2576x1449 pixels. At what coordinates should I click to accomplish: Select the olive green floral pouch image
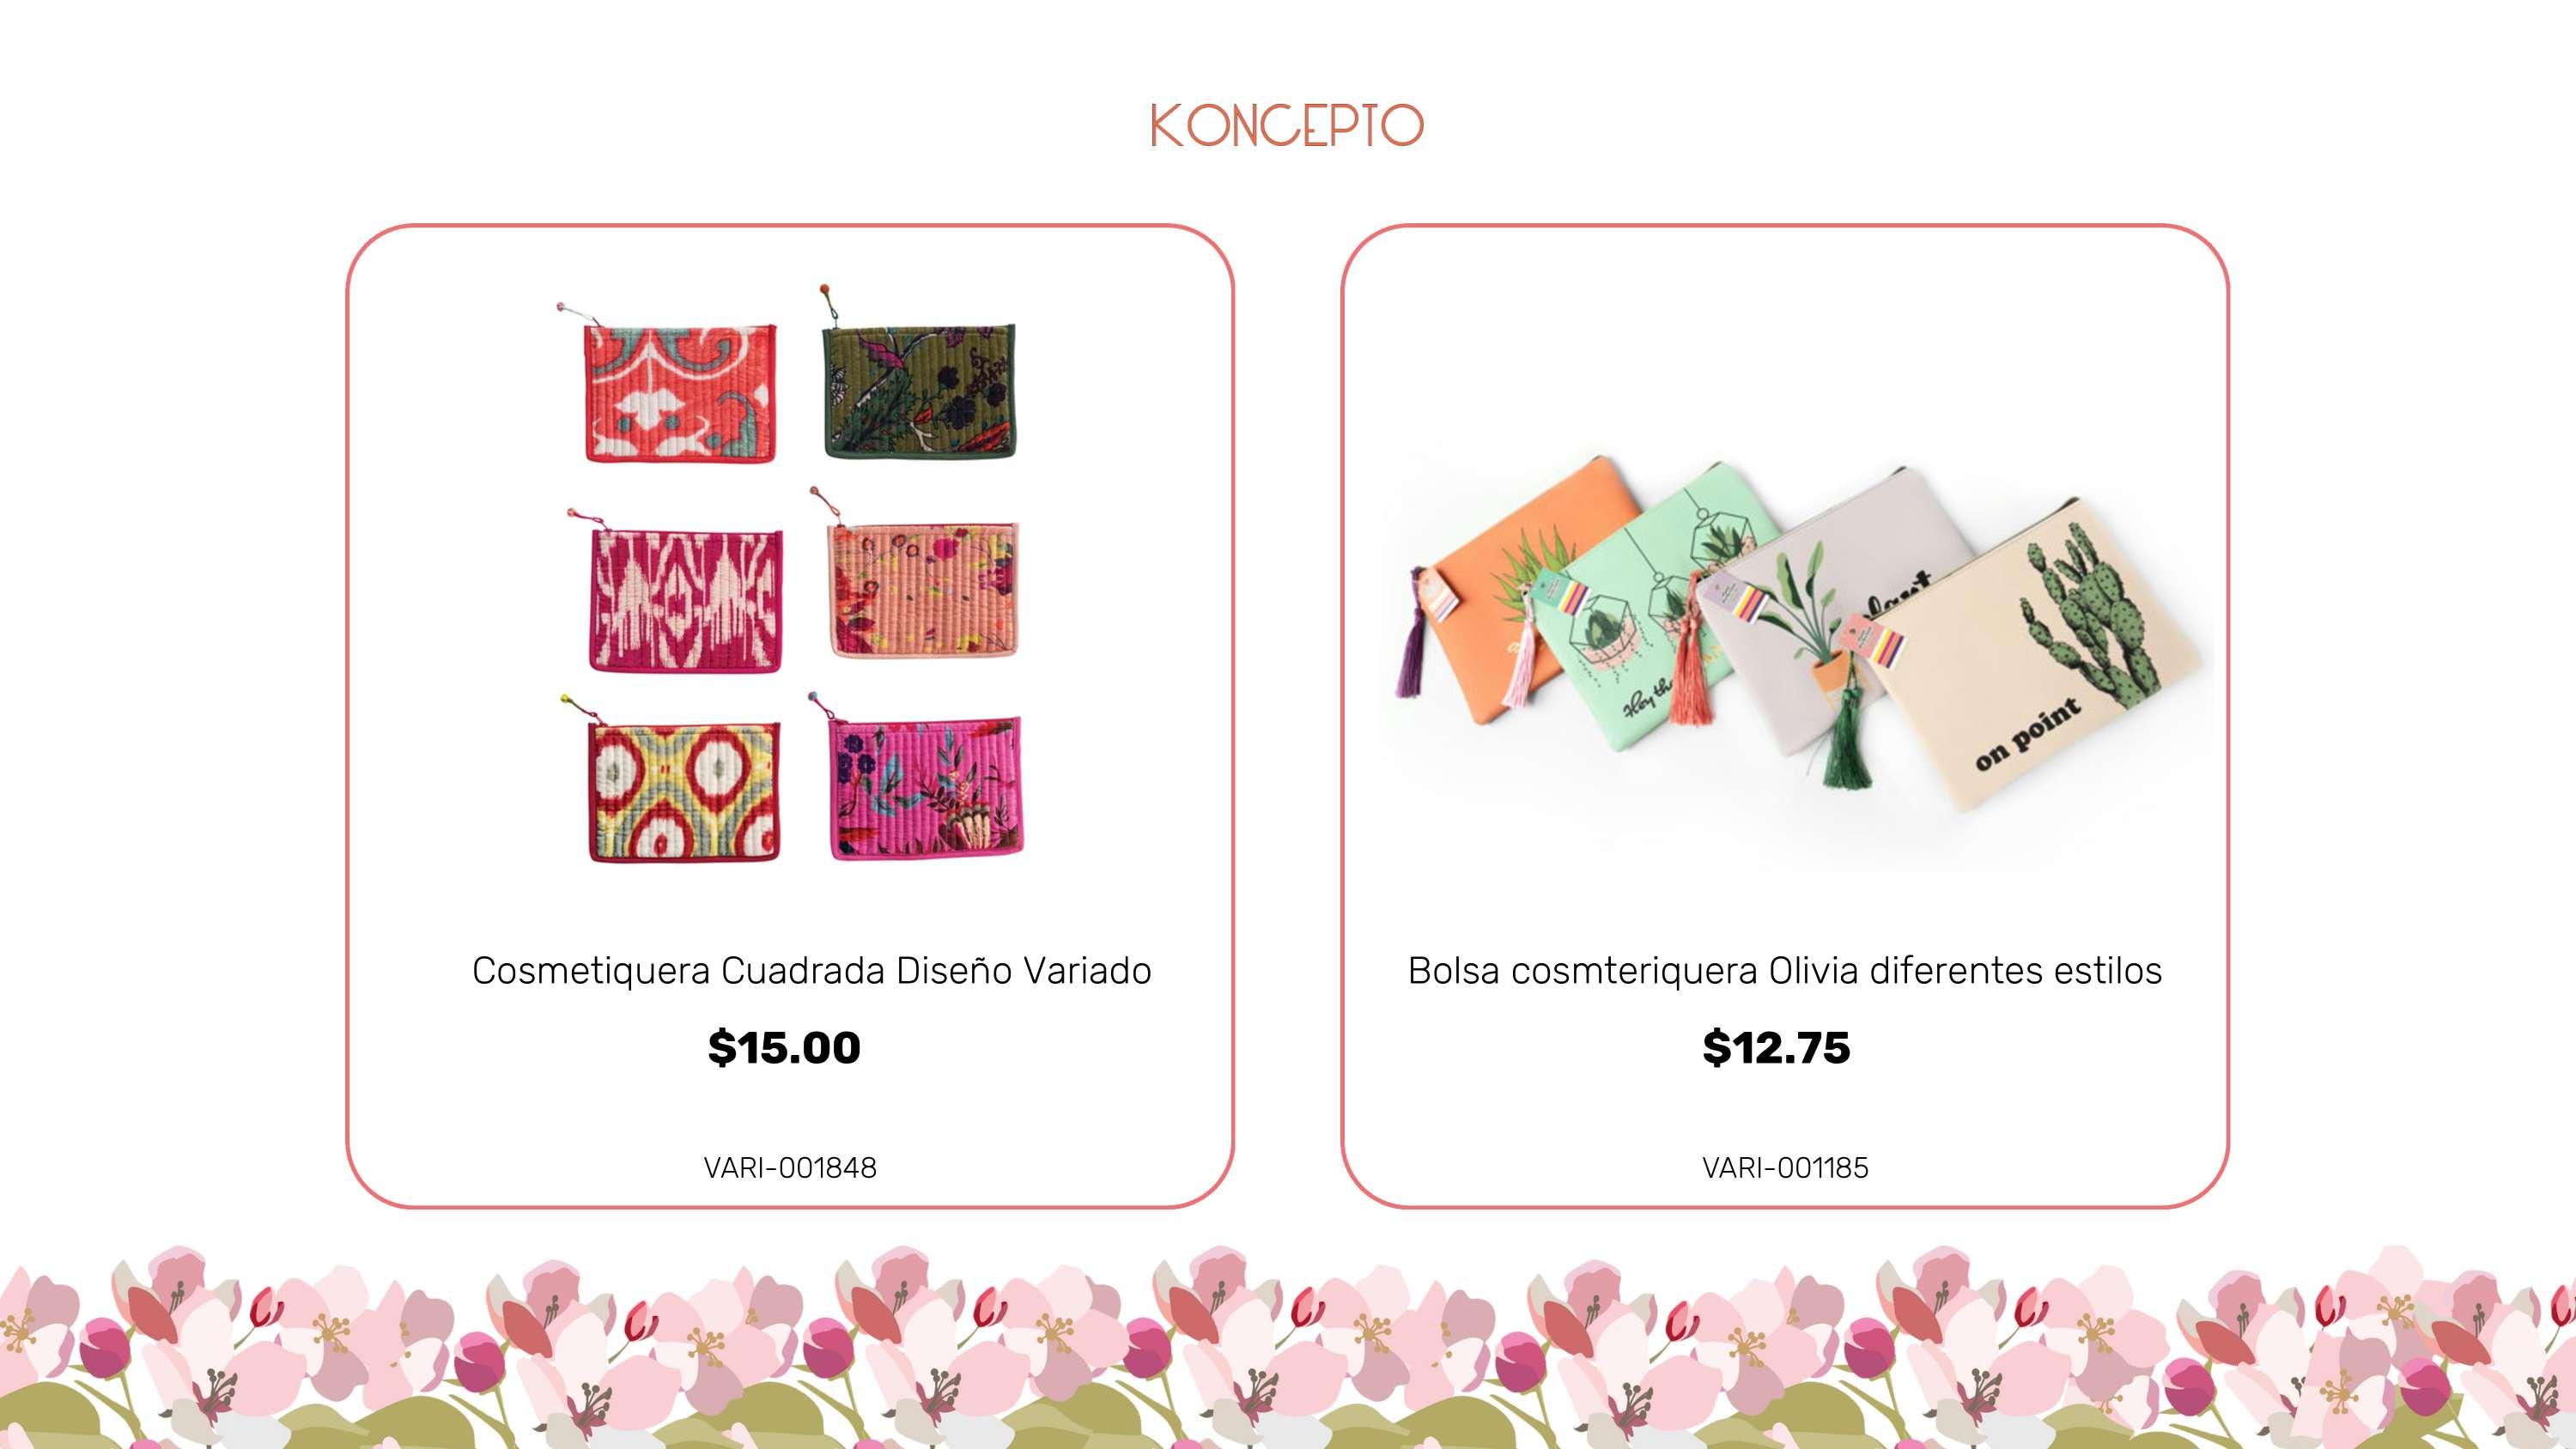pyautogui.click(x=919, y=391)
